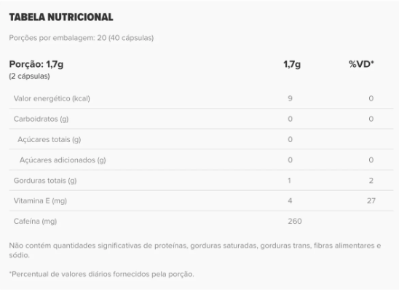Click the value 9 for kcal

pos(290,98)
